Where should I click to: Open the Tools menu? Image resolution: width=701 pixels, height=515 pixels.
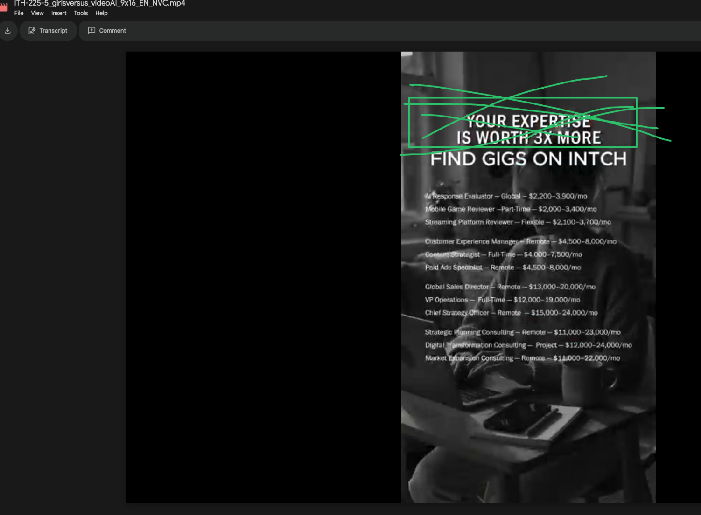click(81, 13)
